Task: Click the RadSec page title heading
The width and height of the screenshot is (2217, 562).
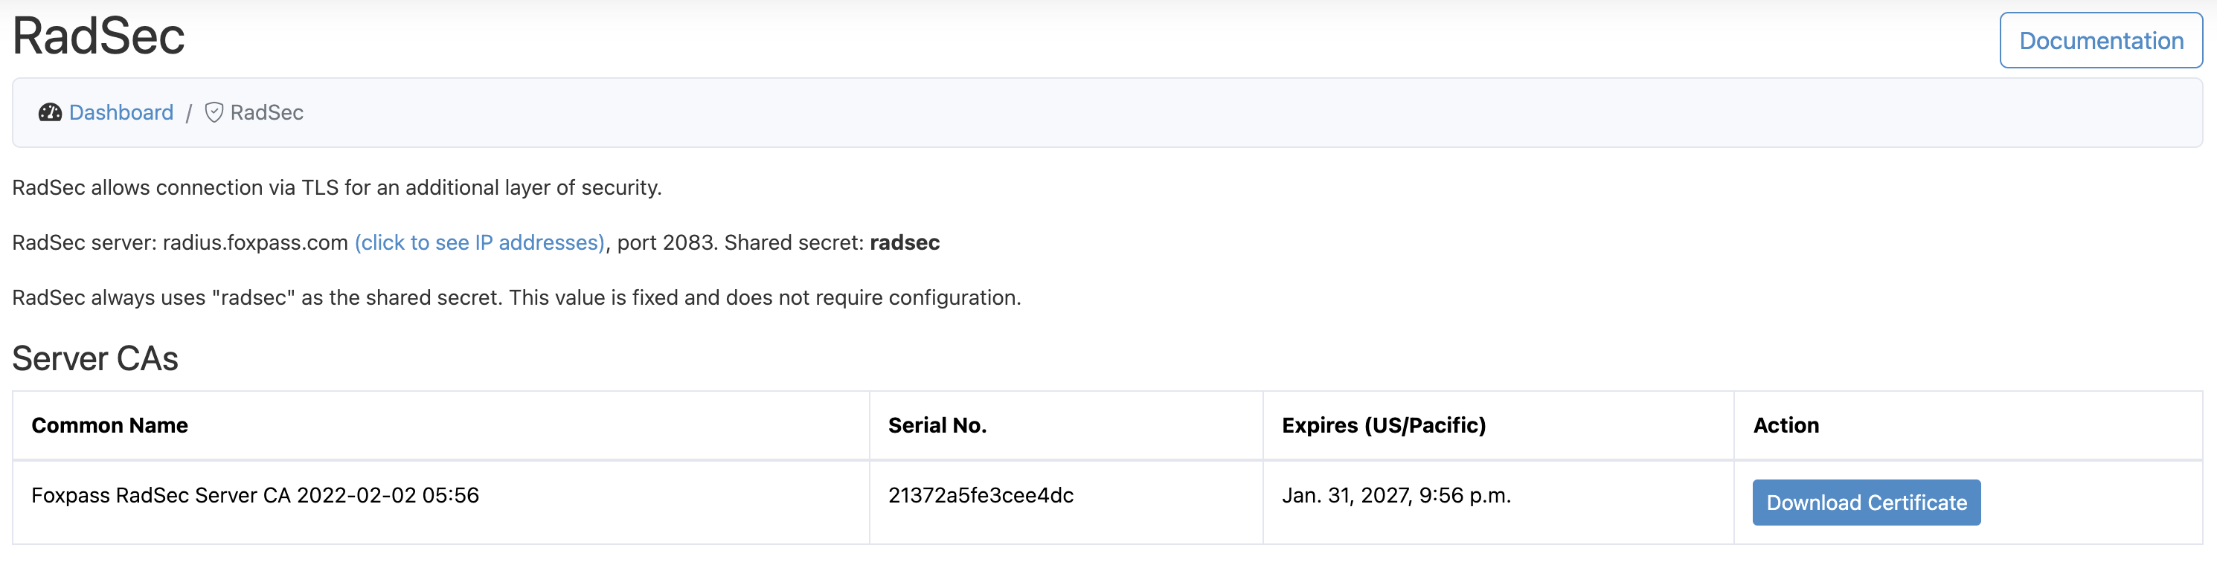Action: [x=99, y=37]
